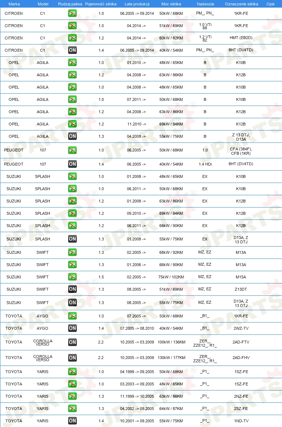This screenshot has width=282, height=427.
Task: Click PEUGEOT in the 1.4 HDi row
Action: pos(14,164)
